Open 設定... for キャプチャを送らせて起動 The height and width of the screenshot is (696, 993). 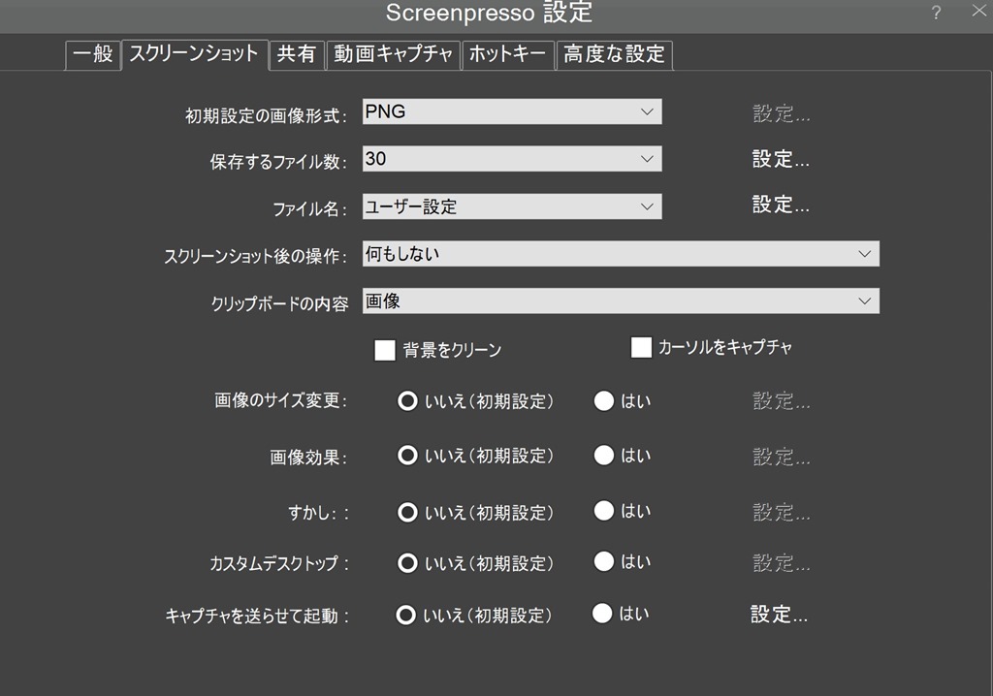779,615
